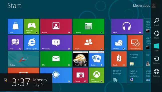Open the Mail tile
Screen dimensions: 162x92
coord(56,59)
